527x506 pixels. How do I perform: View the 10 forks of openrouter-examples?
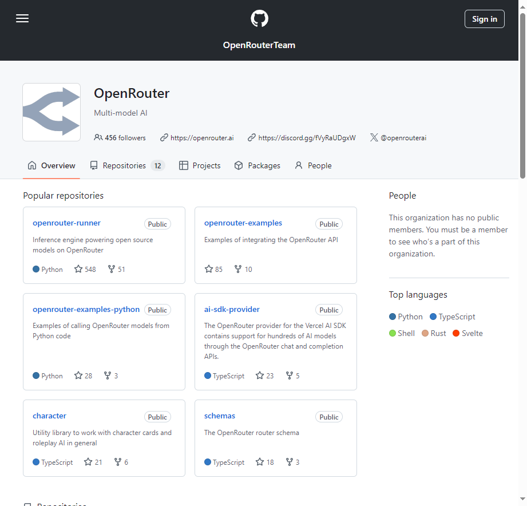pos(243,269)
